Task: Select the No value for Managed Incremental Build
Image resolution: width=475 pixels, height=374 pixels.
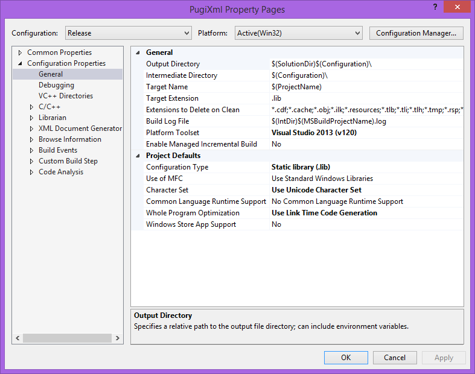Action: pyautogui.click(x=366, y=144)
